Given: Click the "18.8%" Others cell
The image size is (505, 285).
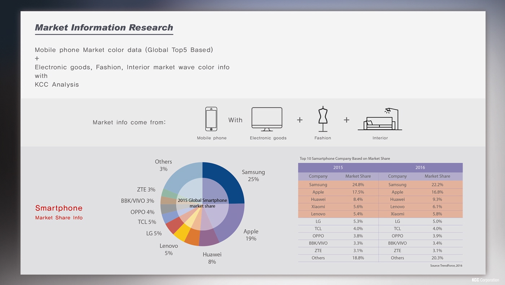Looking at the screenshot, I should coord(358,258).
